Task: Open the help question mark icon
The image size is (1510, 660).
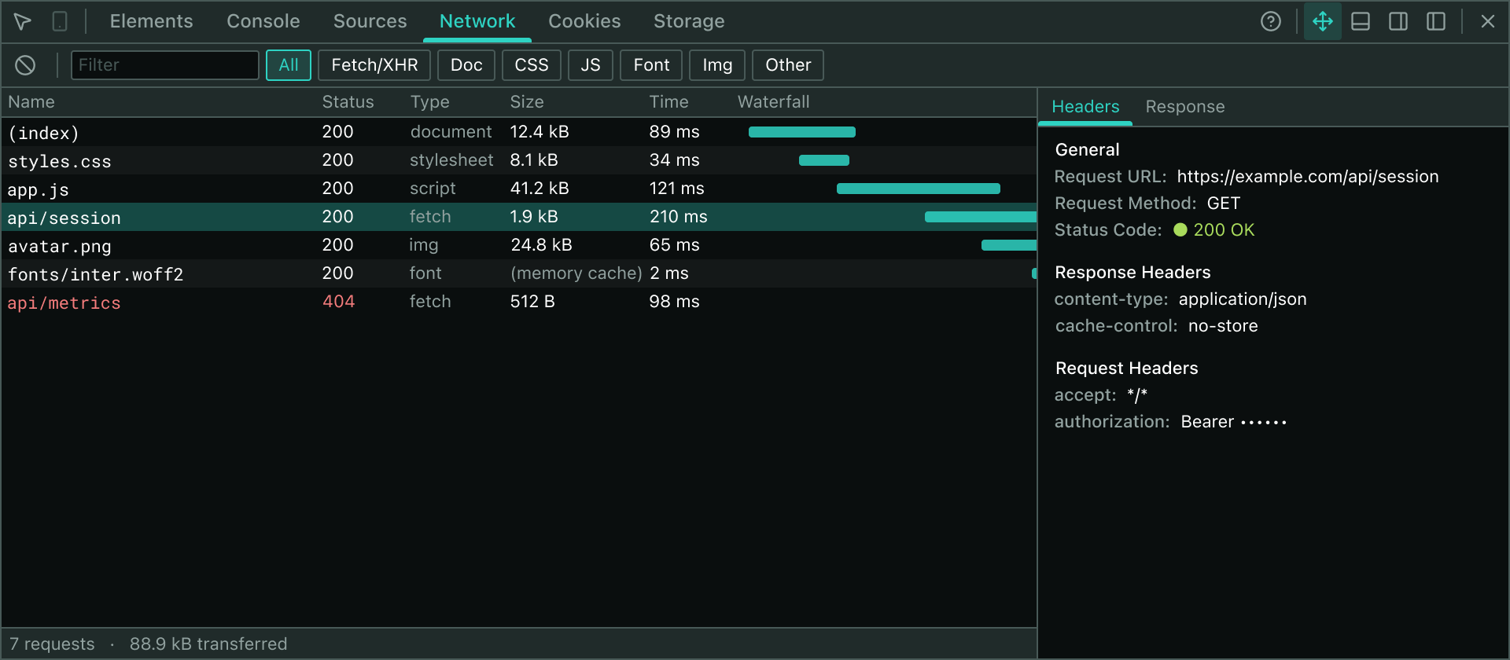Action: click(1271, 21)
